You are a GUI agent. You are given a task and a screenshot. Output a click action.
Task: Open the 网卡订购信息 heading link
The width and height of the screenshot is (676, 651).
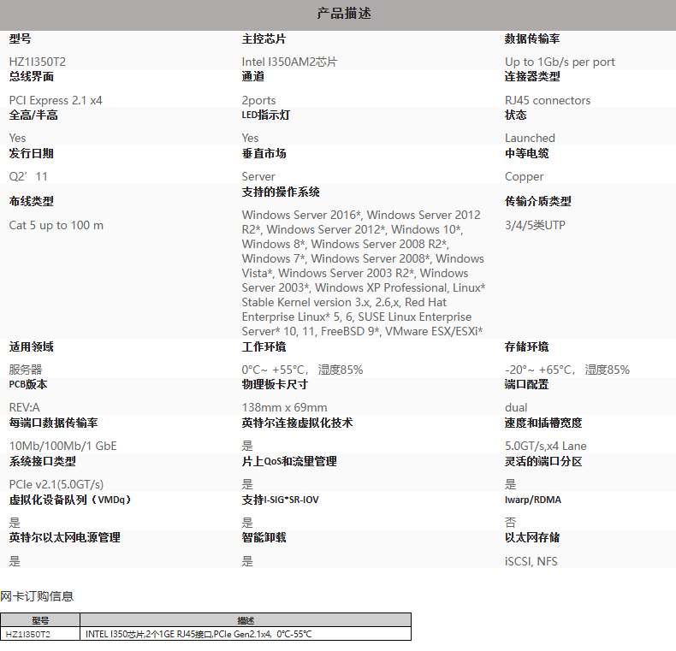coord(37,596)
